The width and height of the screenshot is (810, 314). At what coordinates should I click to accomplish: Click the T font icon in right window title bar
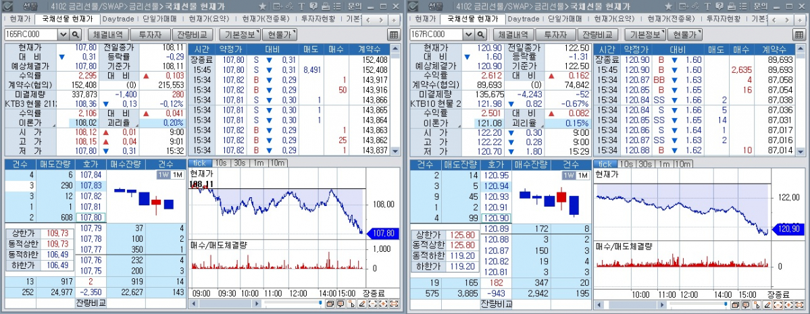coord(707,7)
